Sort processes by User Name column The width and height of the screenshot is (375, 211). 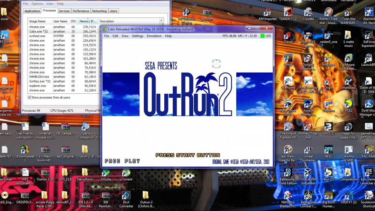tap(60, 21)
